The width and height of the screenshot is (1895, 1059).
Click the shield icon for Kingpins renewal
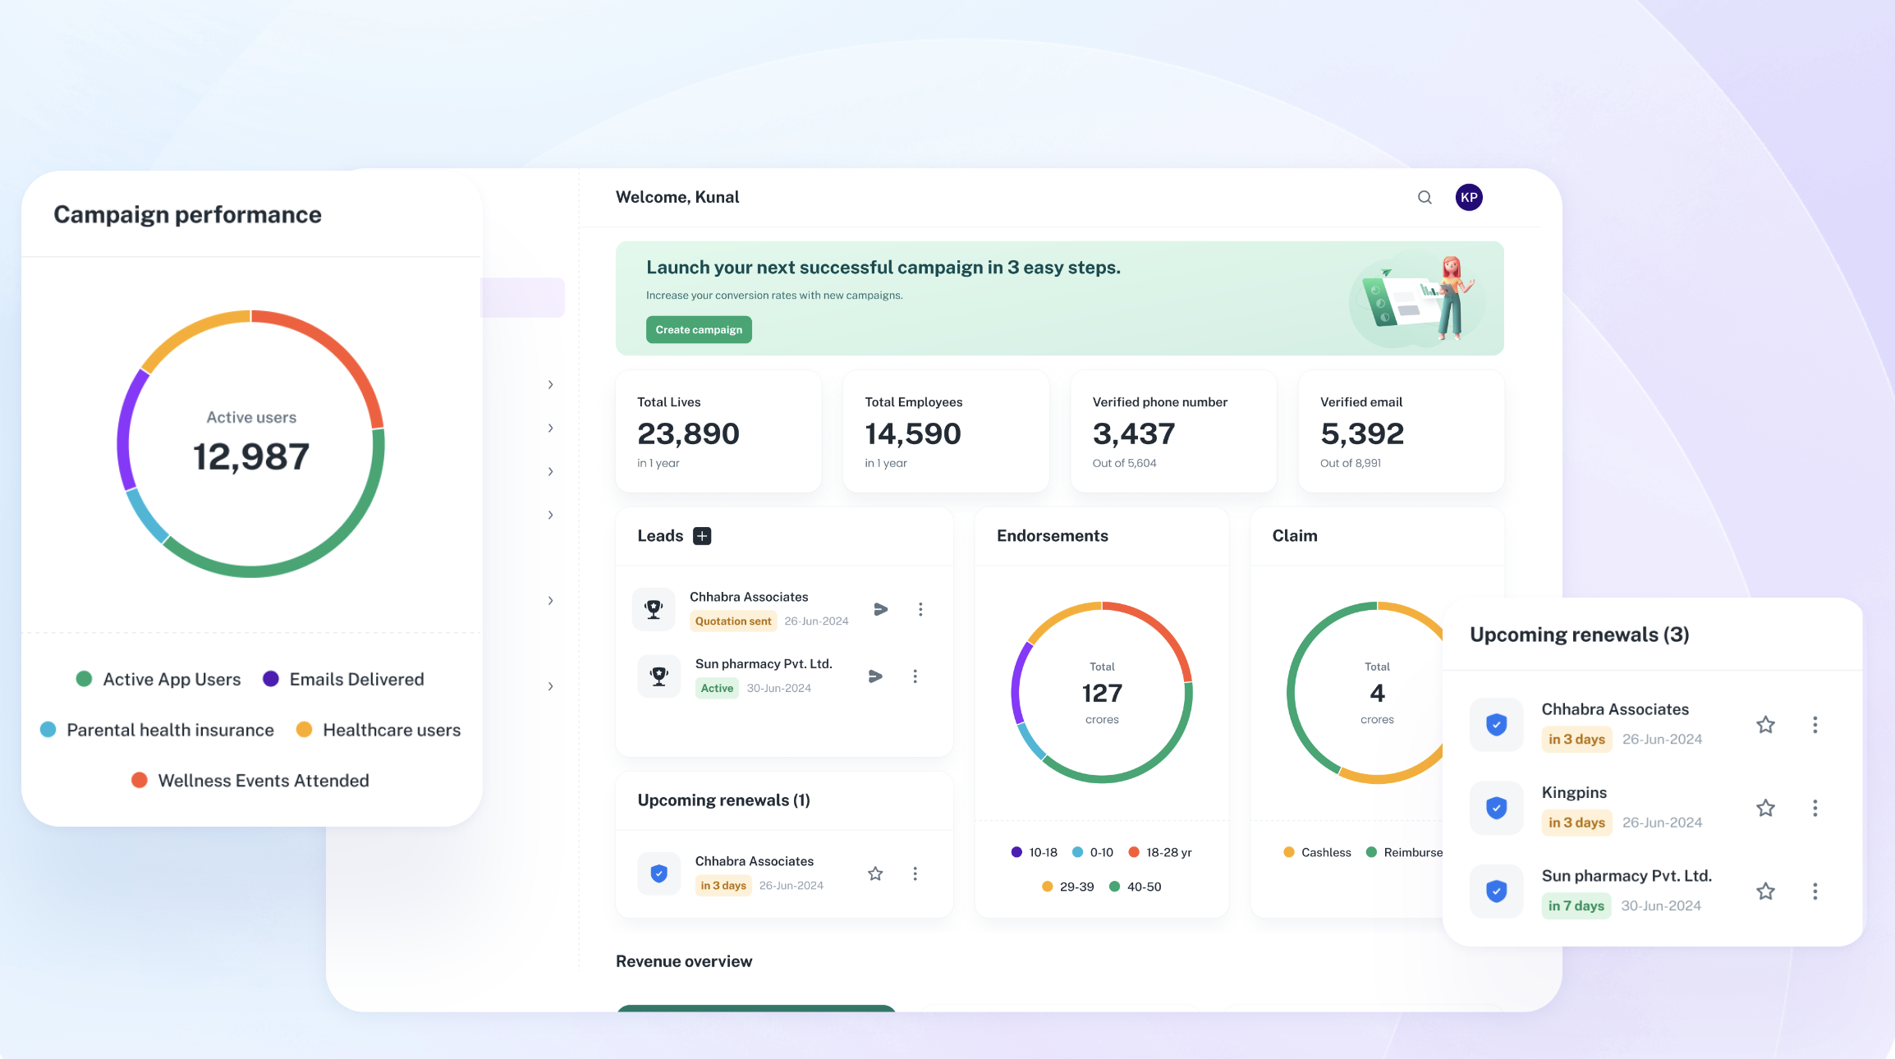coord(1496,808)
